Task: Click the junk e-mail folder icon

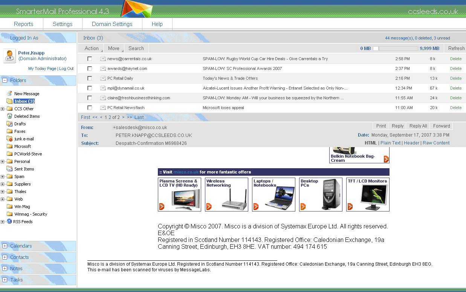Action: point(9,138)
